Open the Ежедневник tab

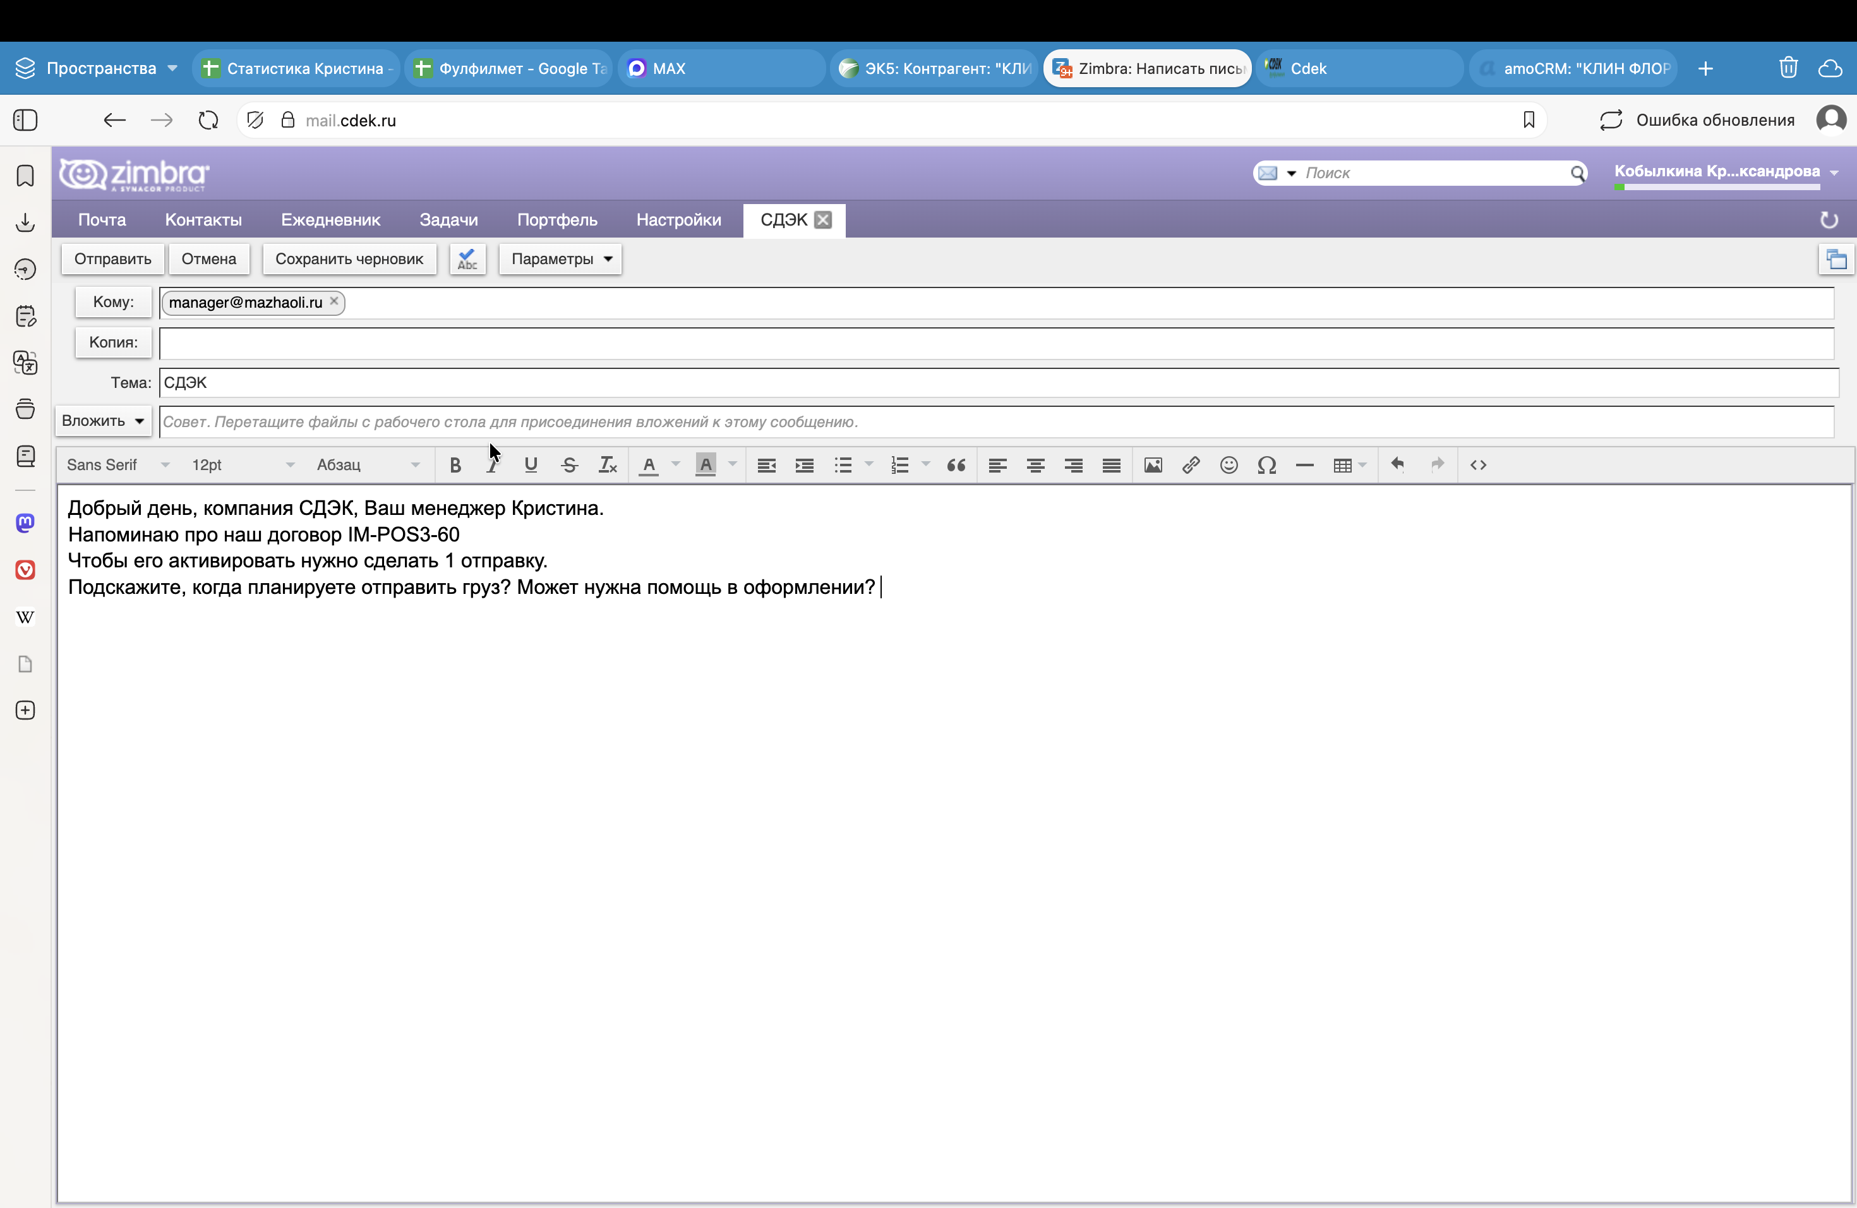(x=330, y=220)
